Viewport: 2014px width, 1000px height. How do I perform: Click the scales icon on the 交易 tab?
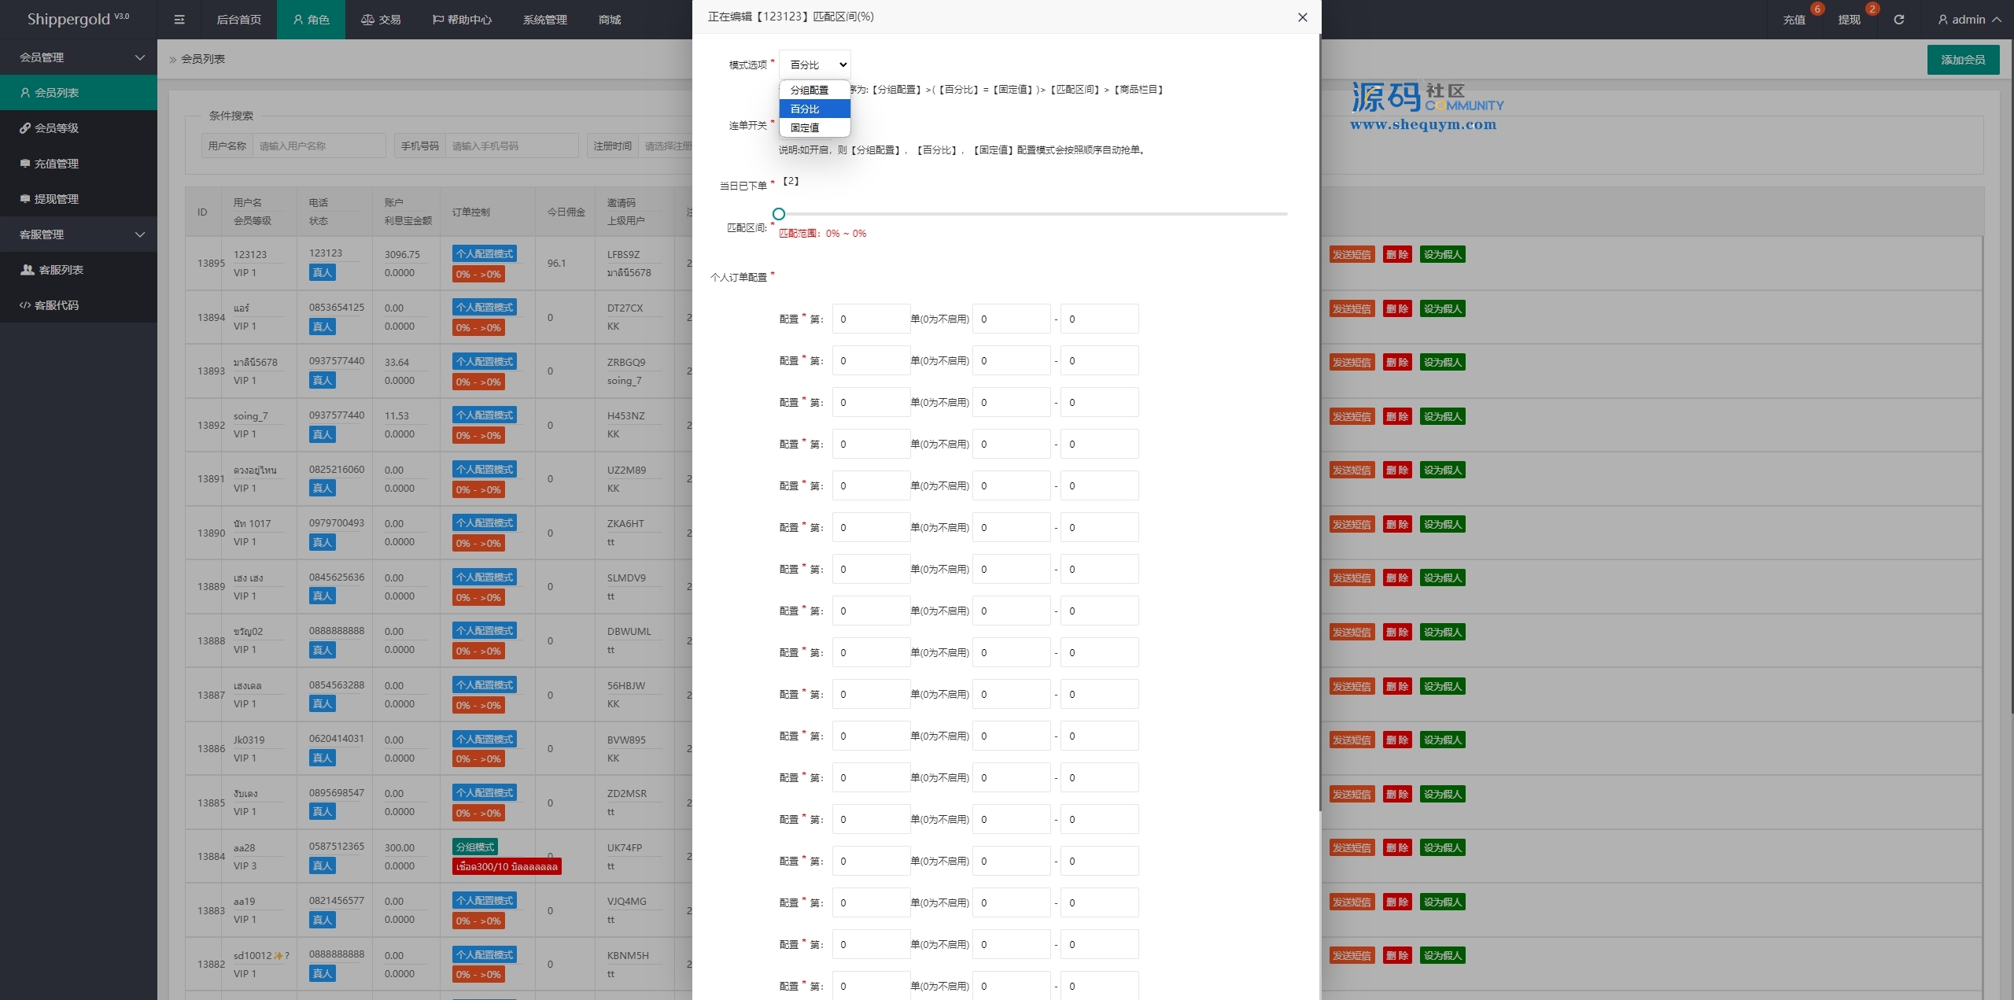[367, 20]
